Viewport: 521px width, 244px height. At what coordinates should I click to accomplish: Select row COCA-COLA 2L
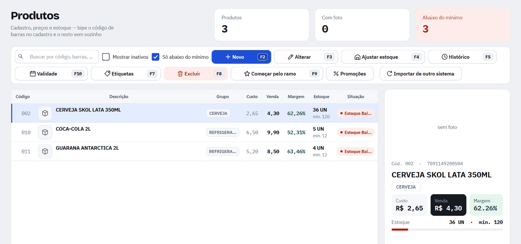[195, 132]
